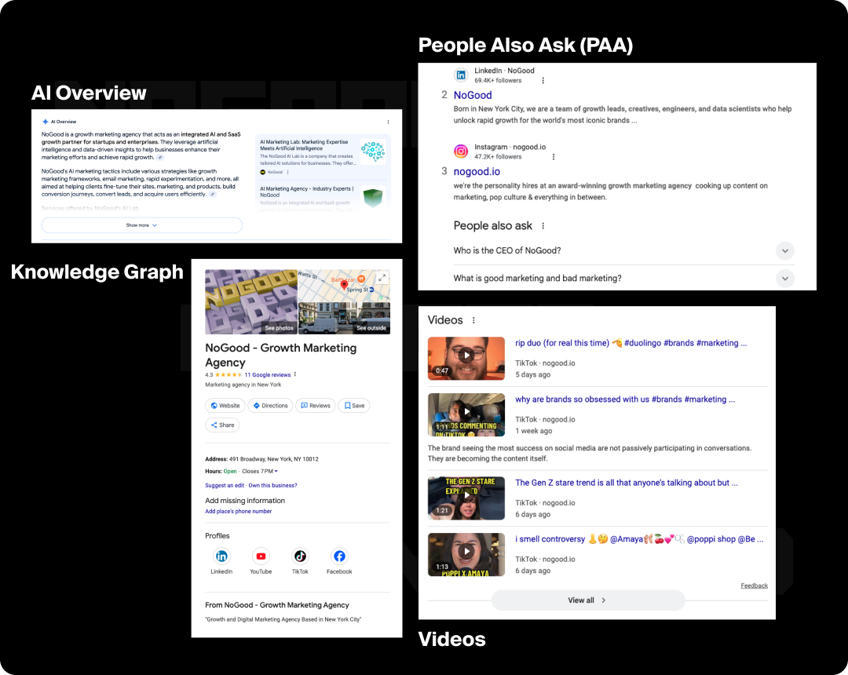Image resolution: width=848 pixels, height=675 pixels.
Task: Expand the AI Overview with Show more
Action: pos(141,225)
